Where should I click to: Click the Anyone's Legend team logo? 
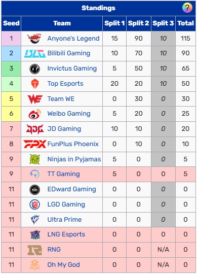click(x=34, y=39)
